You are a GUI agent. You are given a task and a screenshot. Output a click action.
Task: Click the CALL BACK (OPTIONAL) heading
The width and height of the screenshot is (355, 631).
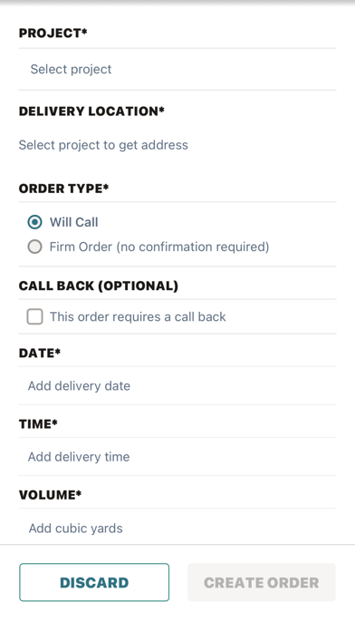tap(99, 286)
